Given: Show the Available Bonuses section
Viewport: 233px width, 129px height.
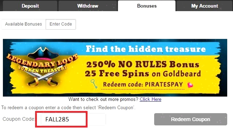Looking at the screenshot, I should (x=24, y=24).
